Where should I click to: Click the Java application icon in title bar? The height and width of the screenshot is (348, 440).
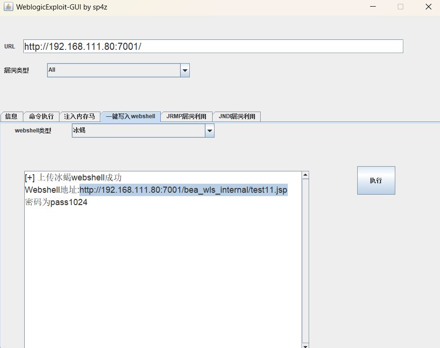(9, 7)
